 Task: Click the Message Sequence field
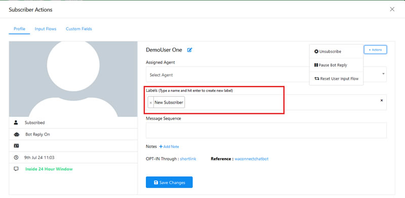[266, 130]
